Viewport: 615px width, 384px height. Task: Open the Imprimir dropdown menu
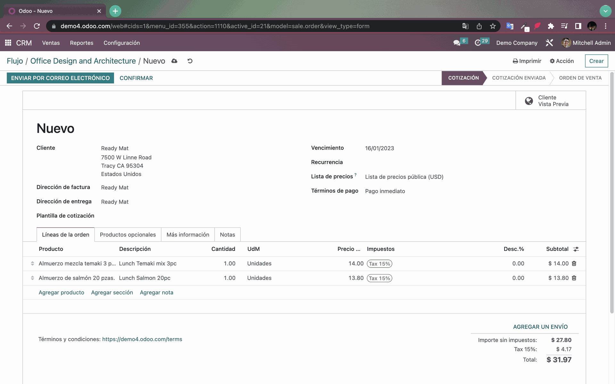[527, 61]
